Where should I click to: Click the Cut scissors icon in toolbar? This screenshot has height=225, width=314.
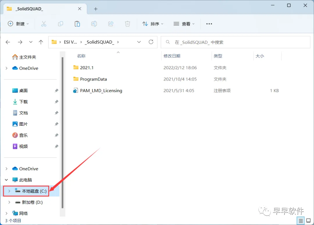click(44, 24)
